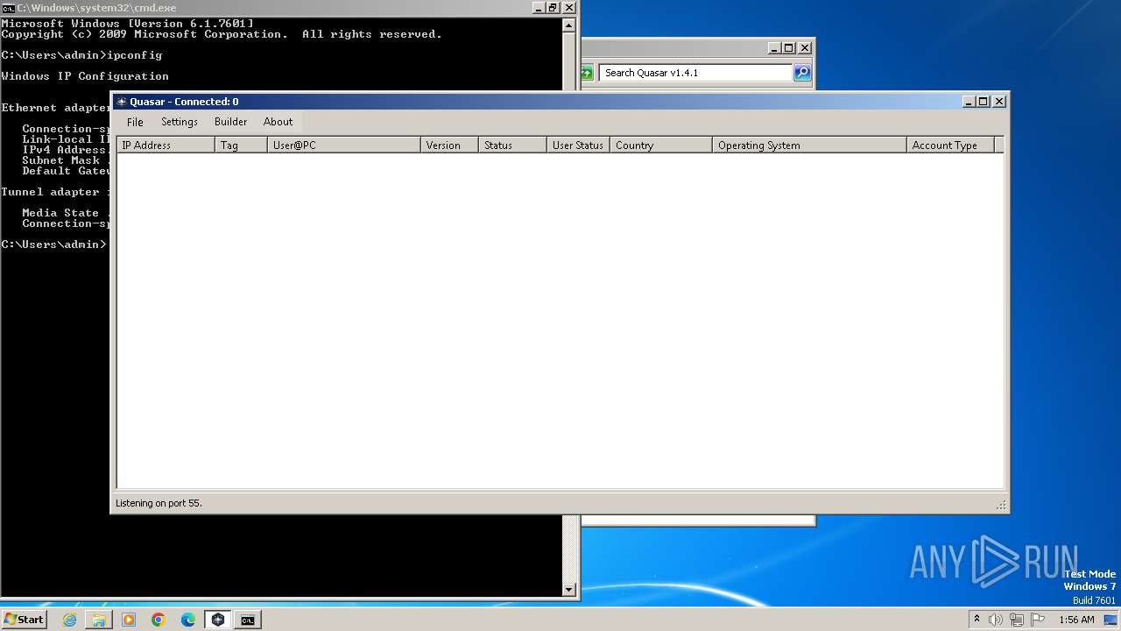Sort by Operating System column header
Image resolution: width=1121 pixels, height=631 pixels.
pos(810,145)
